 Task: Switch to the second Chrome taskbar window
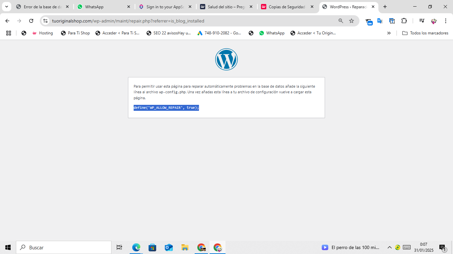(x=218, y=247)
